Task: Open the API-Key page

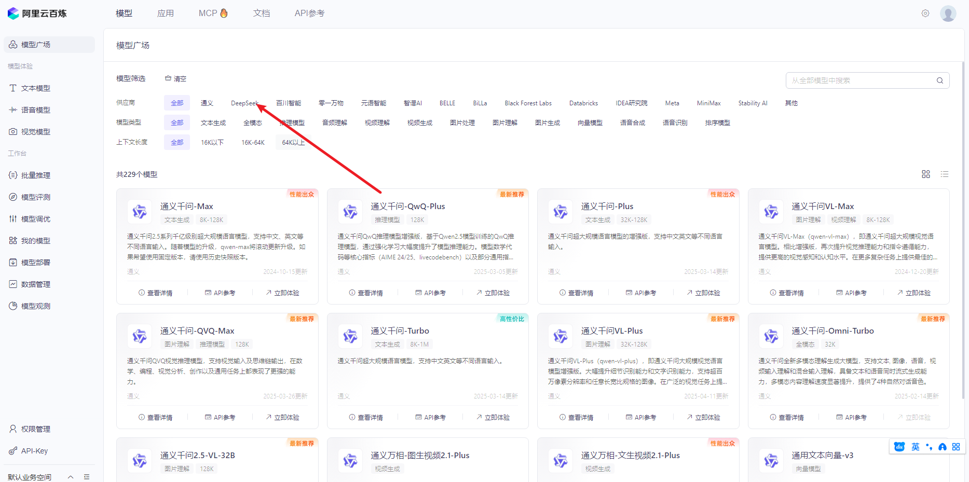Action: pyautogui.click(x=34, y=451)
